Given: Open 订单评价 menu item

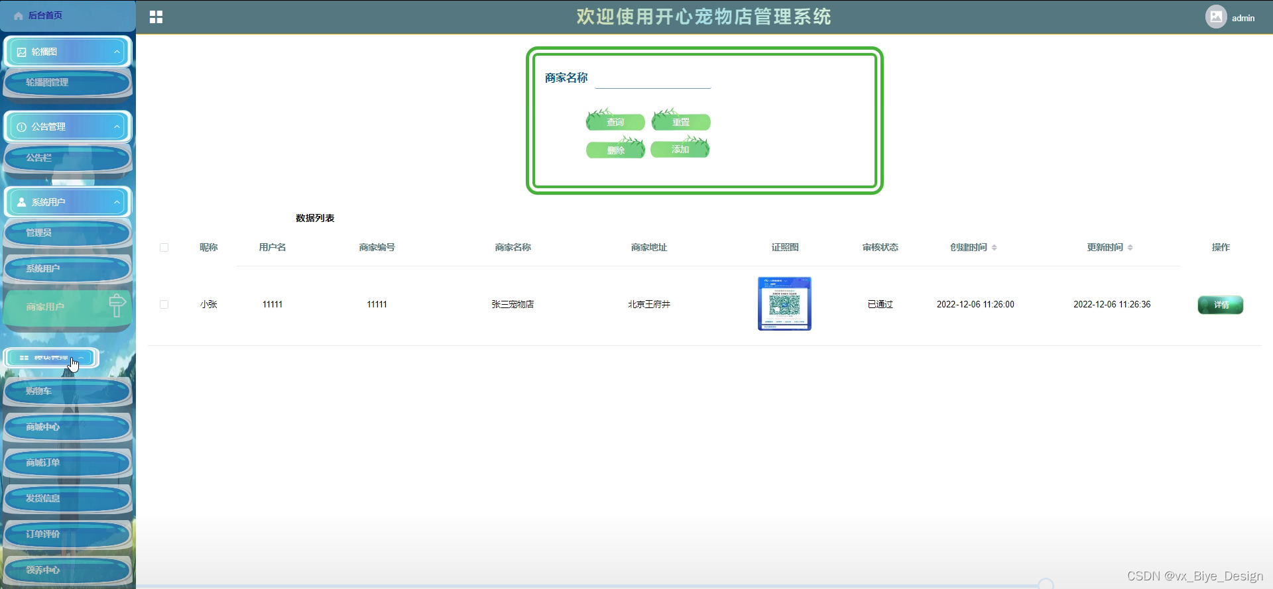Looking at the screenshot, I should point(68,535).
